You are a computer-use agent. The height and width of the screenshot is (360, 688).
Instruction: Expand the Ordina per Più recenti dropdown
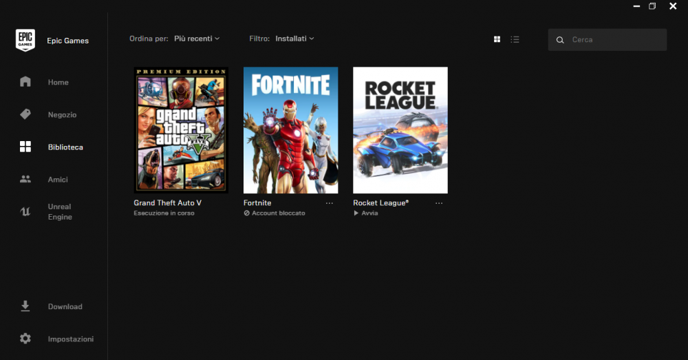click(197, 39)
